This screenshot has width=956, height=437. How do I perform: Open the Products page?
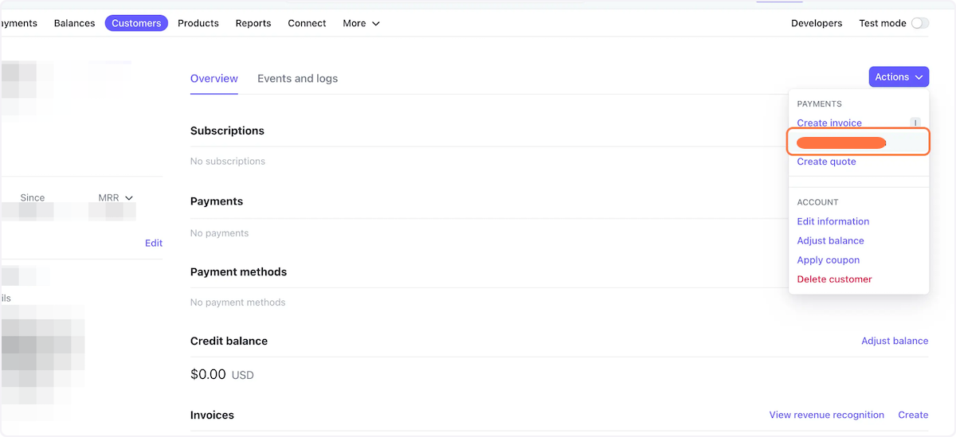tap(198, 23)
